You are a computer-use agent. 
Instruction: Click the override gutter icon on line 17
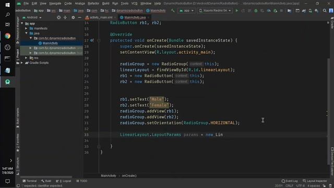click(x=92, y=40)
